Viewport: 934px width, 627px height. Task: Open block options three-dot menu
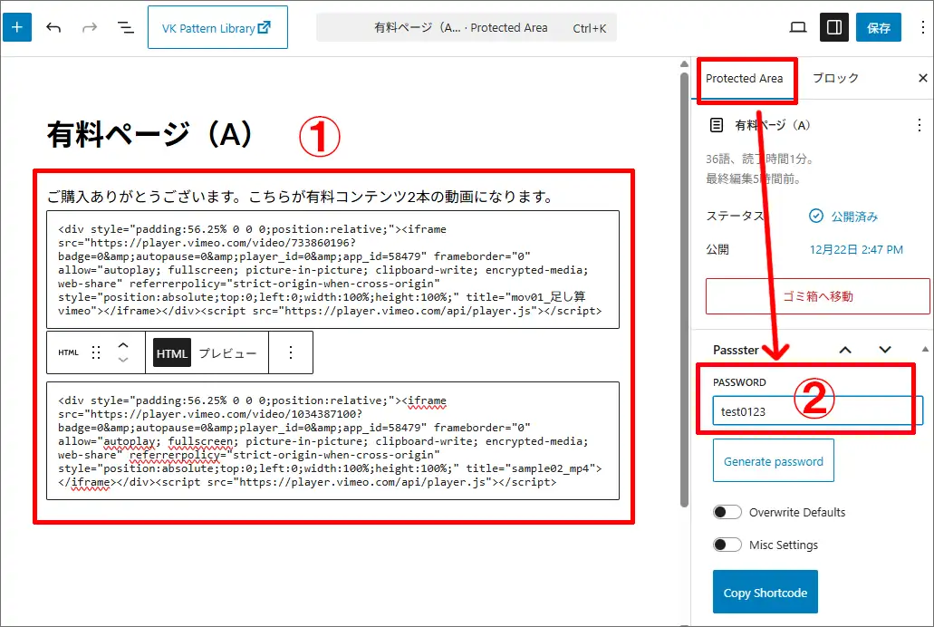(x=291, y=353)
